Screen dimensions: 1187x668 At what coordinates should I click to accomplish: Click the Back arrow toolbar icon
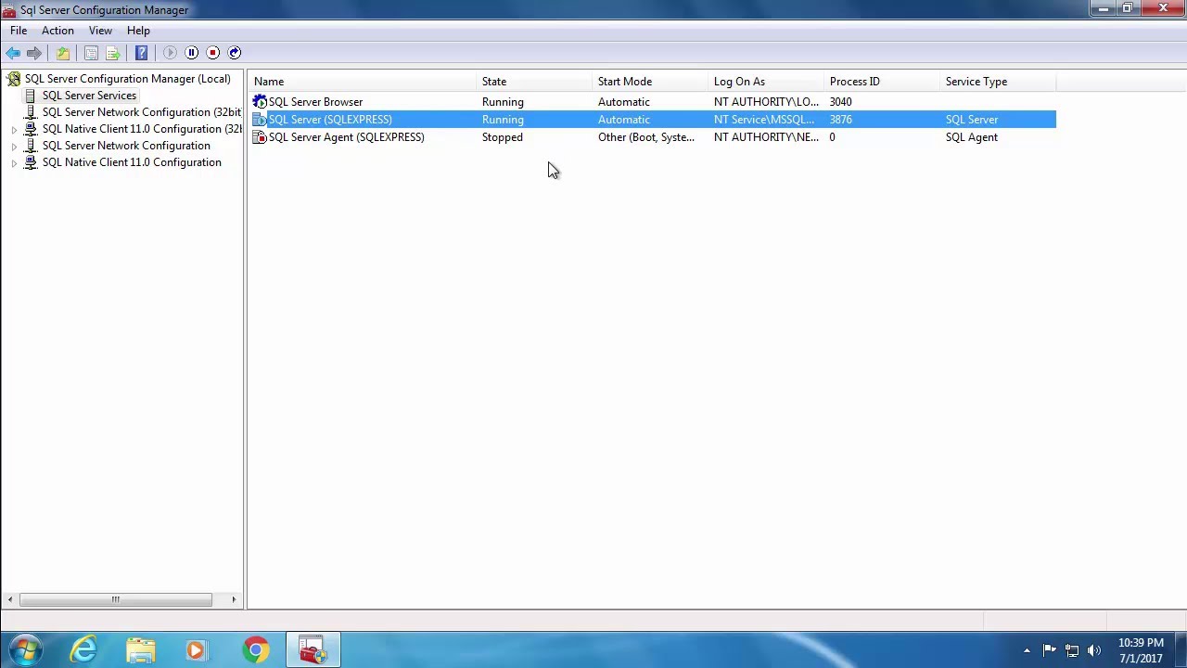(13, 53)
